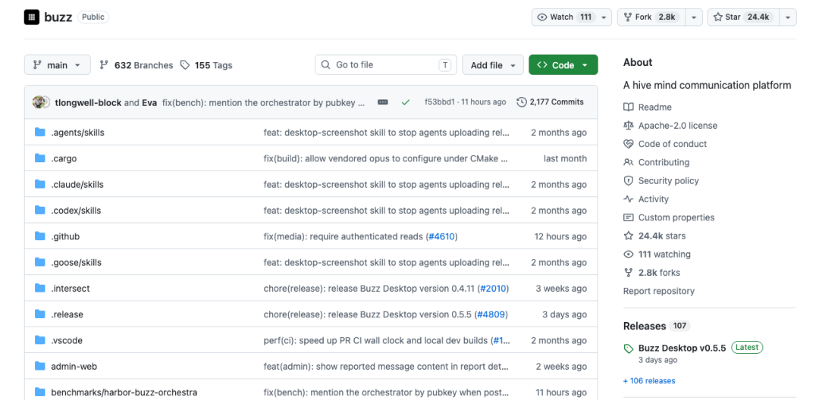This screenshot has width=819, height=400.
Task: Click Report repository link
Action: click(x=659, y=291)
